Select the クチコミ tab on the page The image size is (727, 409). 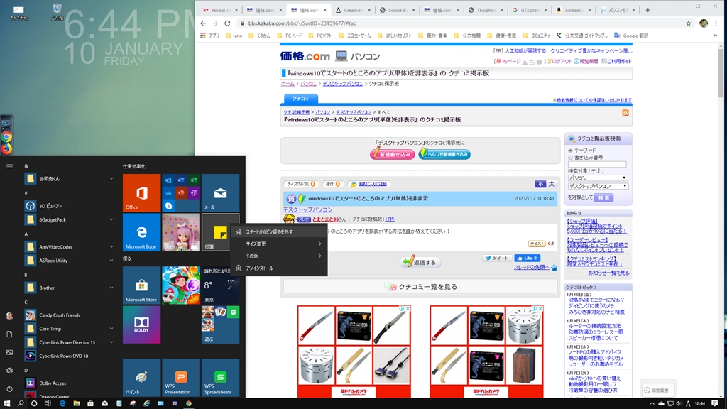pyautogui.click(x=300, y=98)
